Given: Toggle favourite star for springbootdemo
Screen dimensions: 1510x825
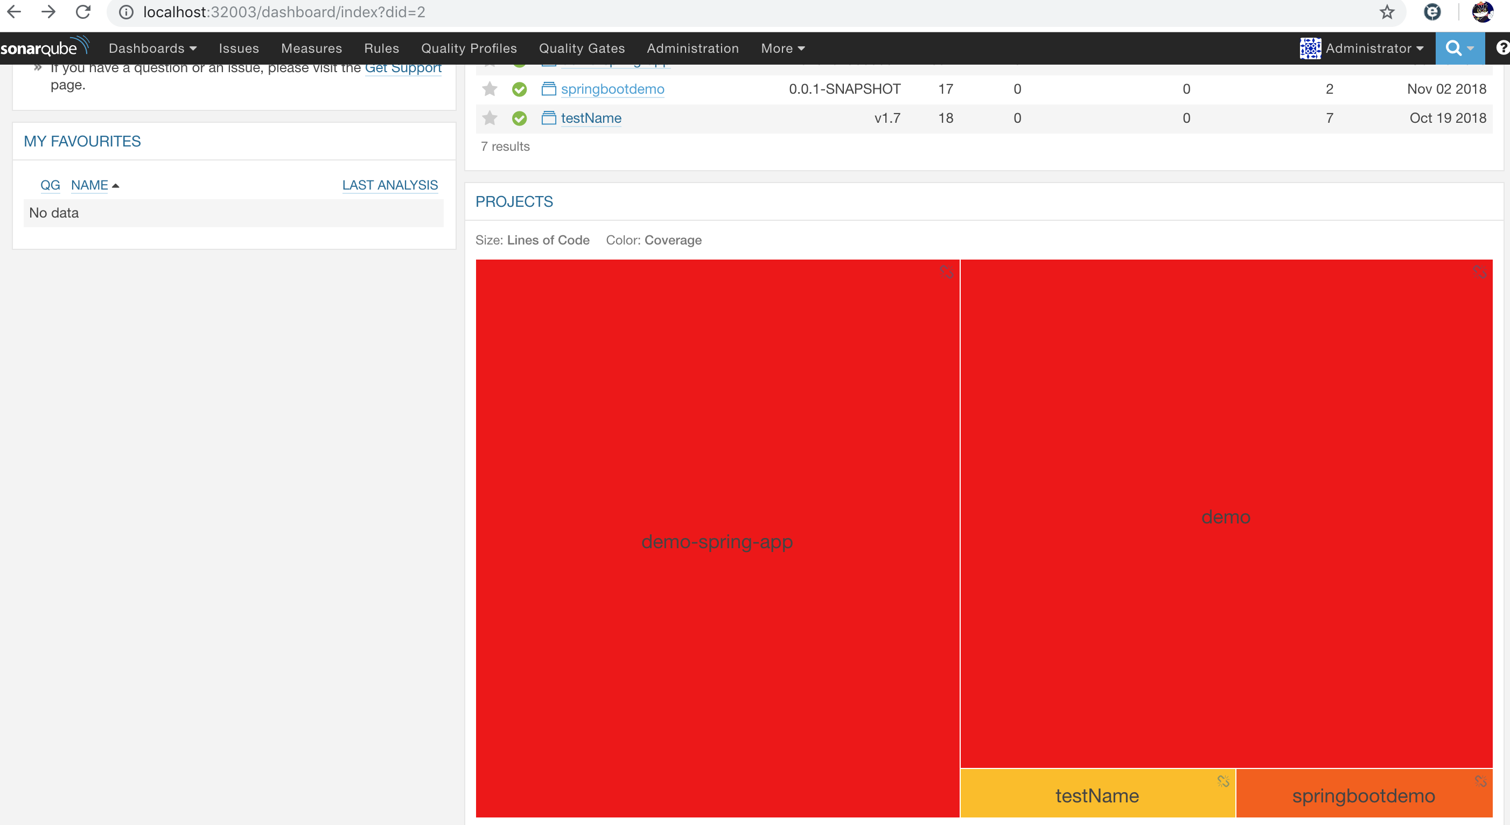Looking at the screenshot, I should pyautogui.click(x=490, y=89).
